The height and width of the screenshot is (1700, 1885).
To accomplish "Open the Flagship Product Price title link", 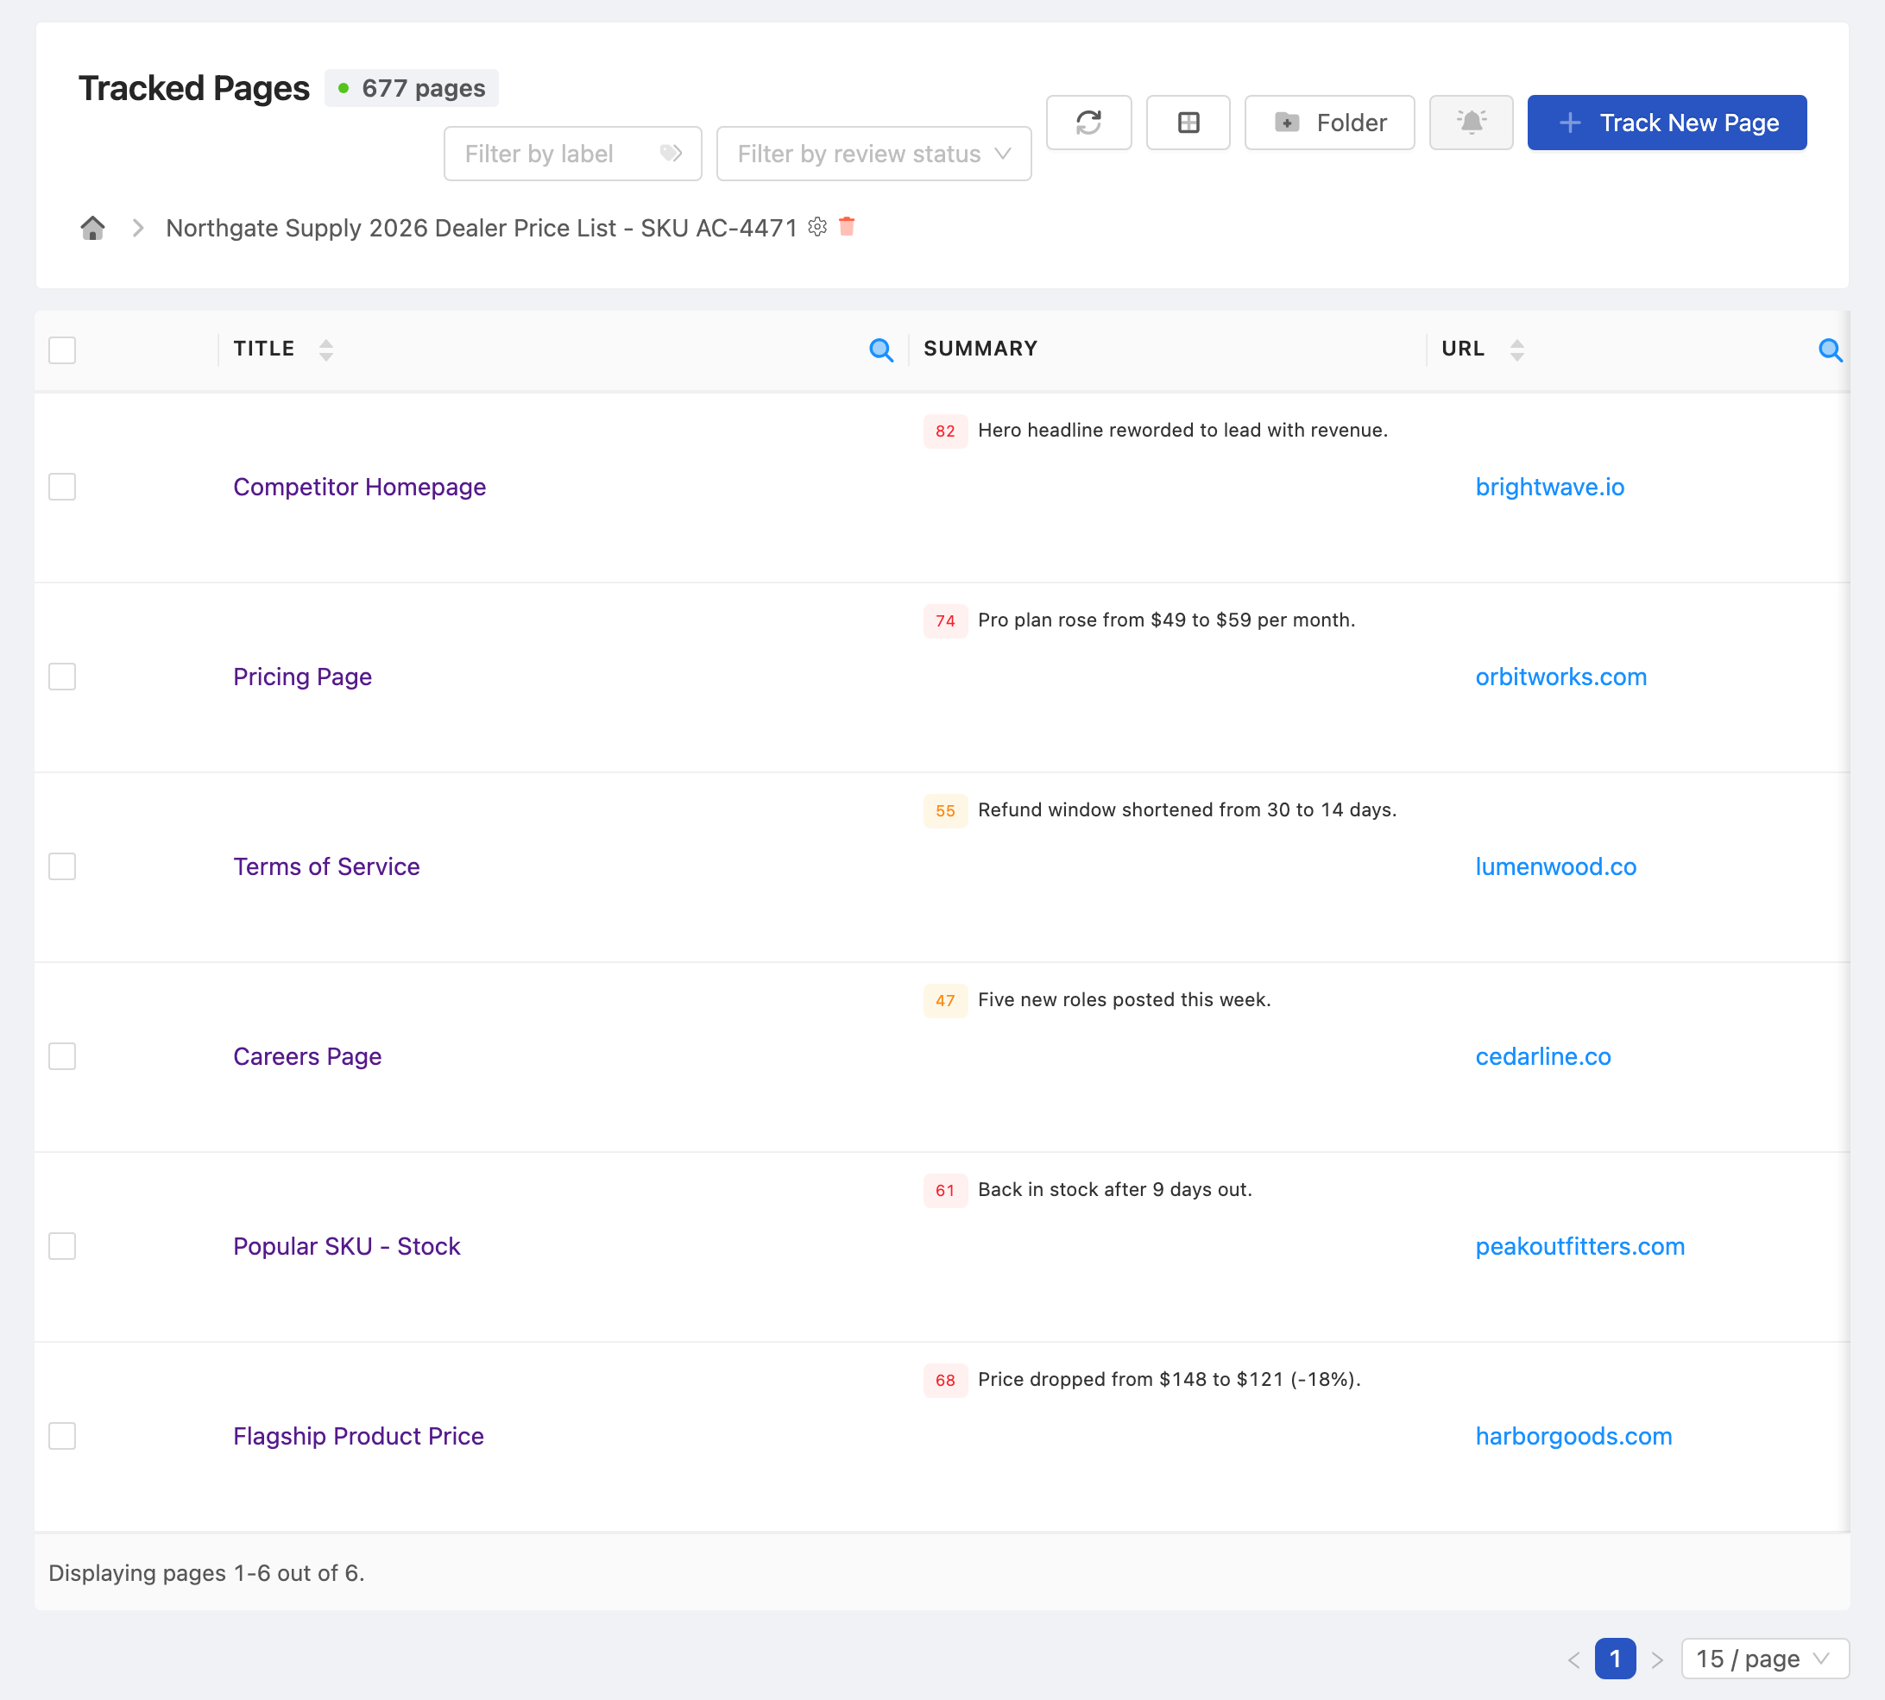I will click(x=359, y=1436).
